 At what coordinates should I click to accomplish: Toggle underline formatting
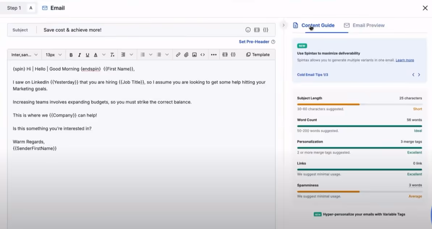click(x=87, y=54)
